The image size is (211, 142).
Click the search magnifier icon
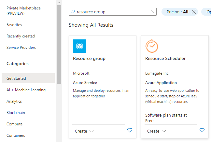tap(73, 12)
